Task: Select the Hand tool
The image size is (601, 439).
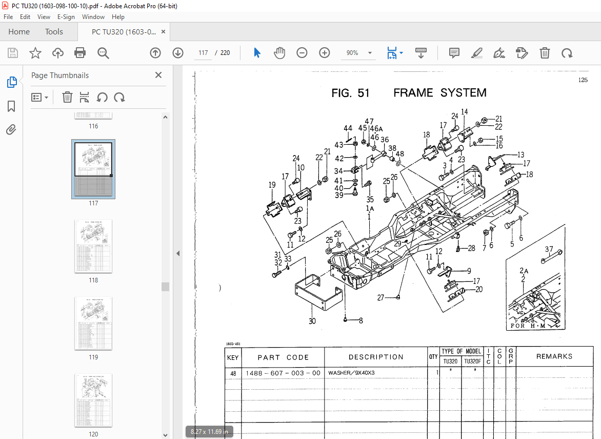Action: 279,52
